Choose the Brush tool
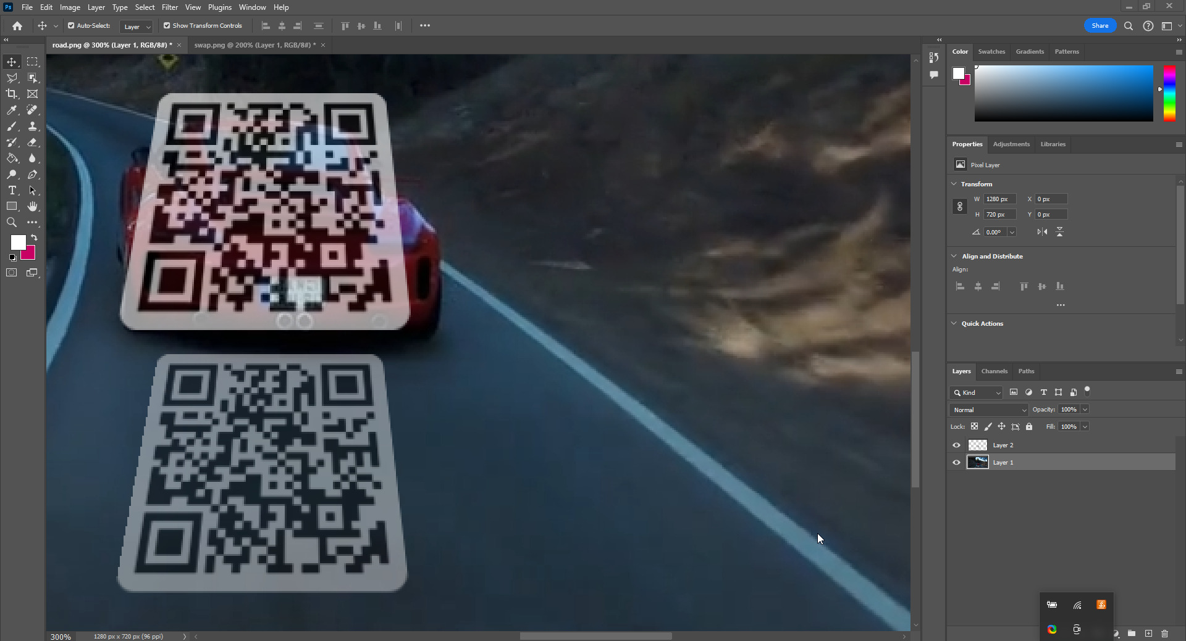This screenshot has height=641, width=1186. click(12, 126)
